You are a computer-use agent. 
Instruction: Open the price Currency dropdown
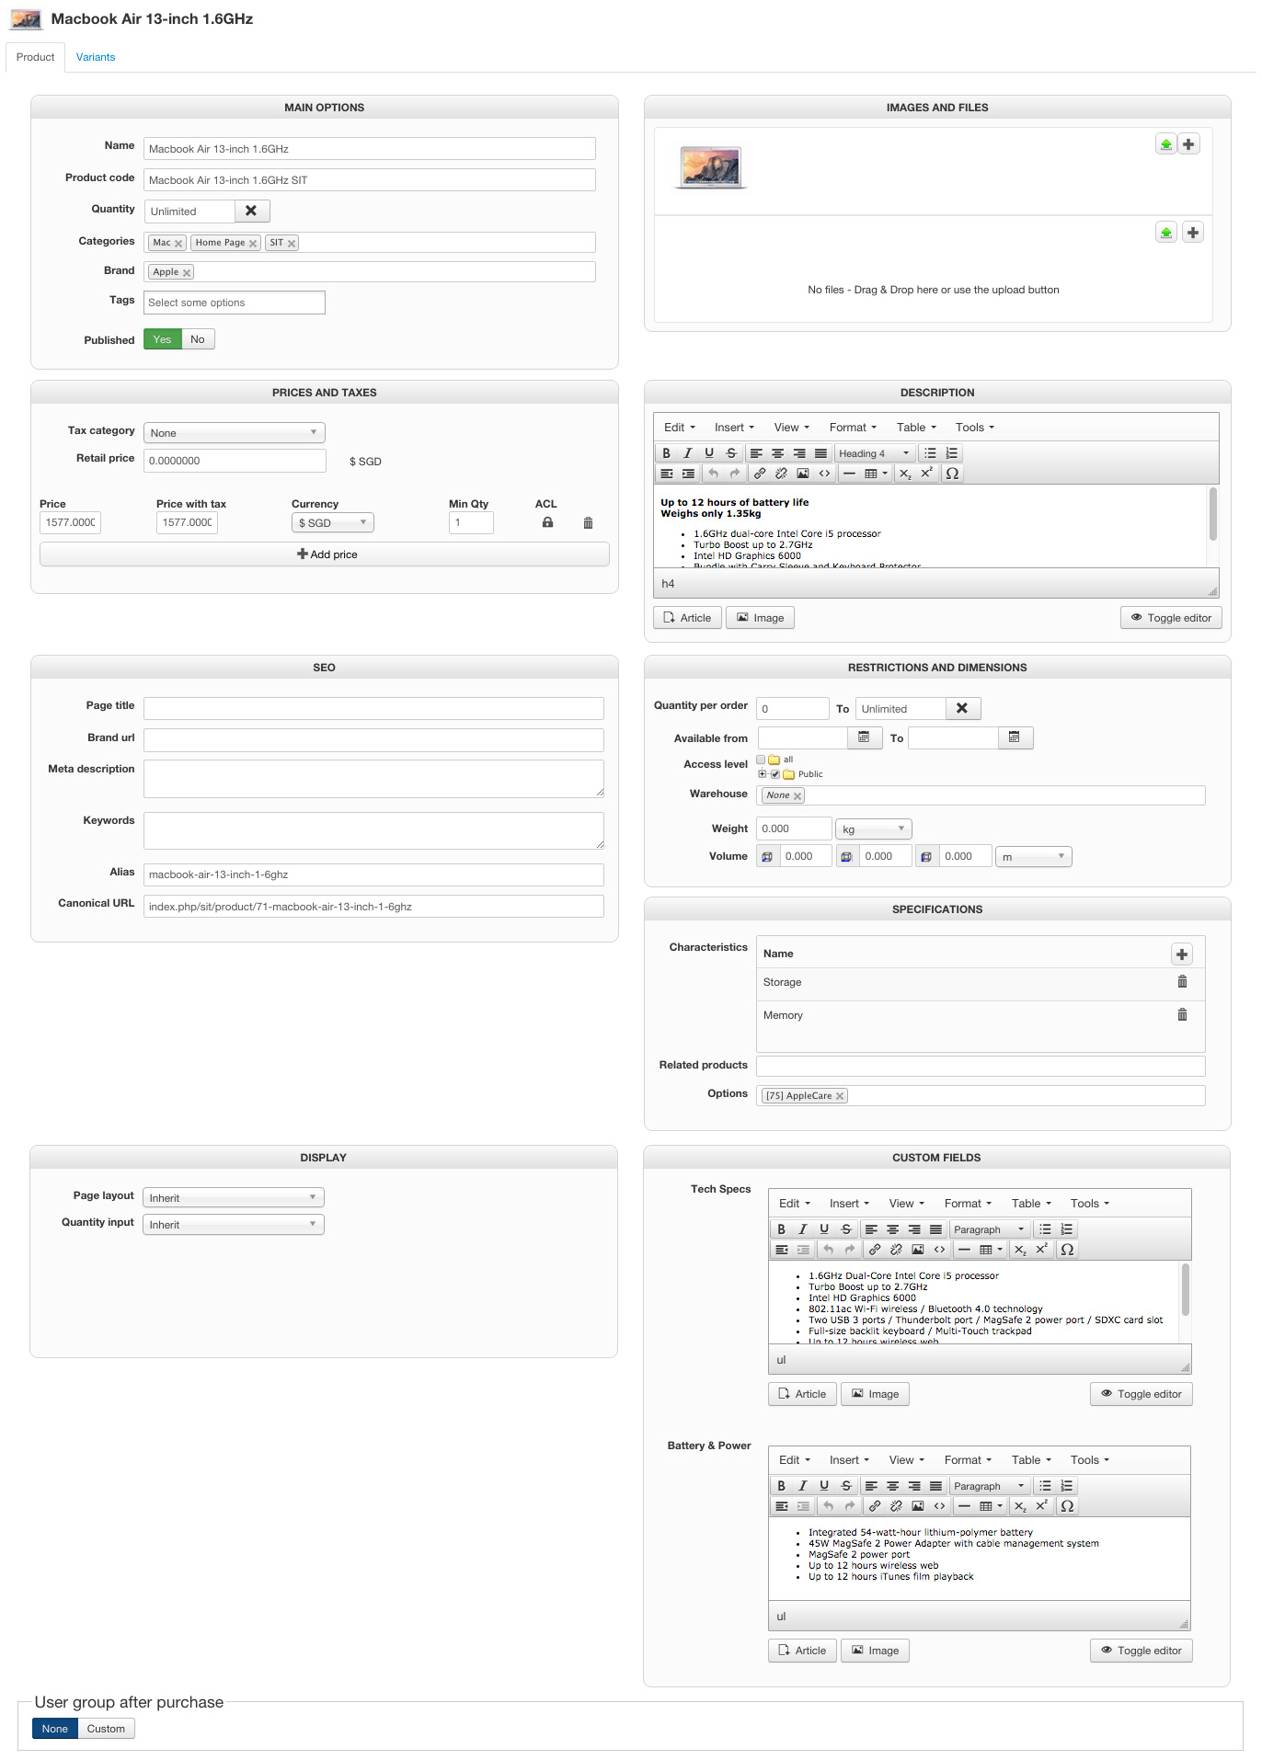pyautogui.click(x=333, y=523)
